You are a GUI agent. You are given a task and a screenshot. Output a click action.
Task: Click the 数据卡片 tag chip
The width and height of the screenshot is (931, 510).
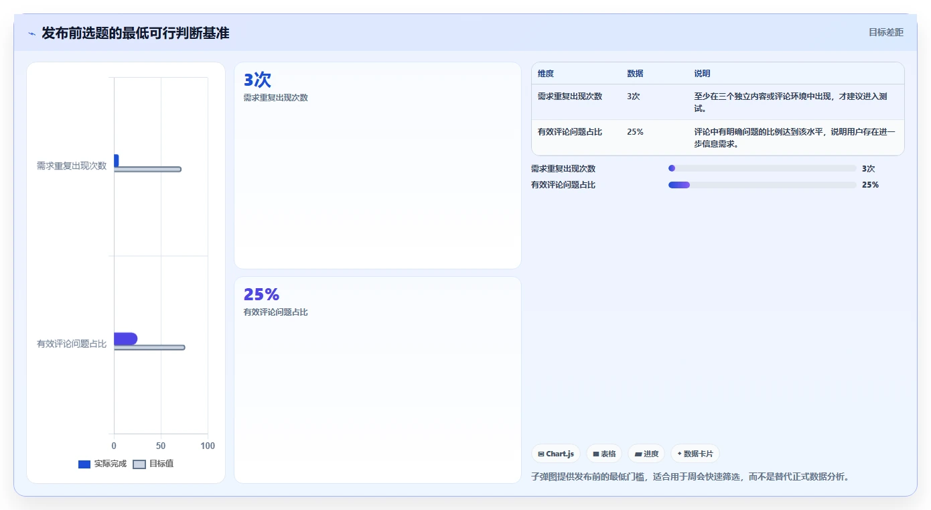(695, 454)
